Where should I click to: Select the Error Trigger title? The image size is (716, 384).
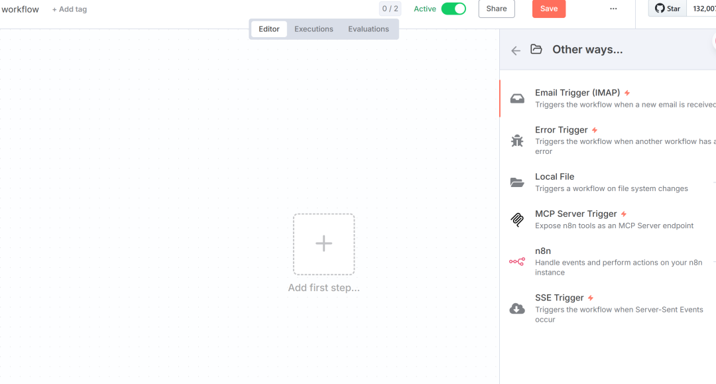tap(562, 130)
